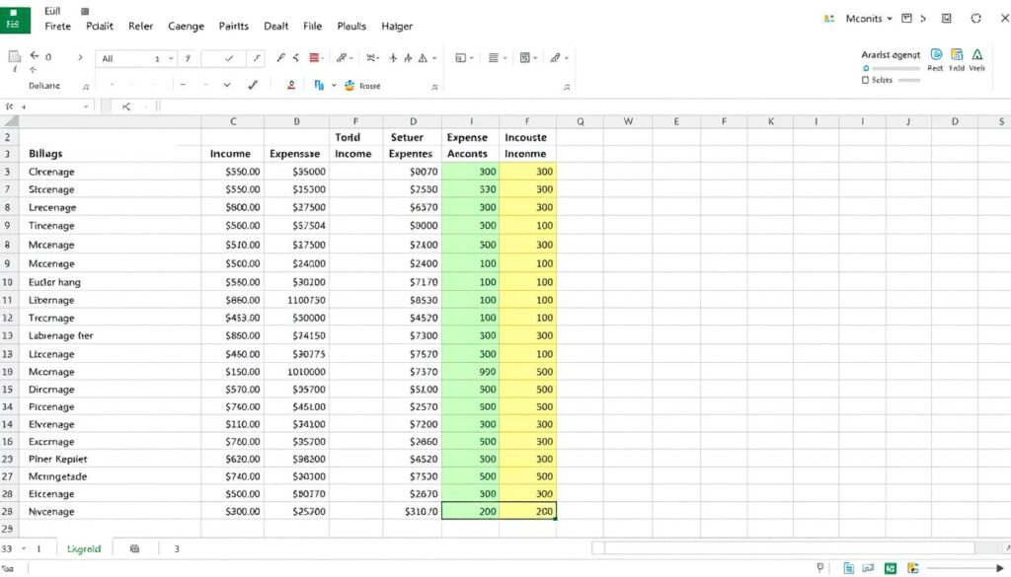This screenshot has height=577, width=1011.
Task: Open the All font dropdown
Action: [171, 58]
